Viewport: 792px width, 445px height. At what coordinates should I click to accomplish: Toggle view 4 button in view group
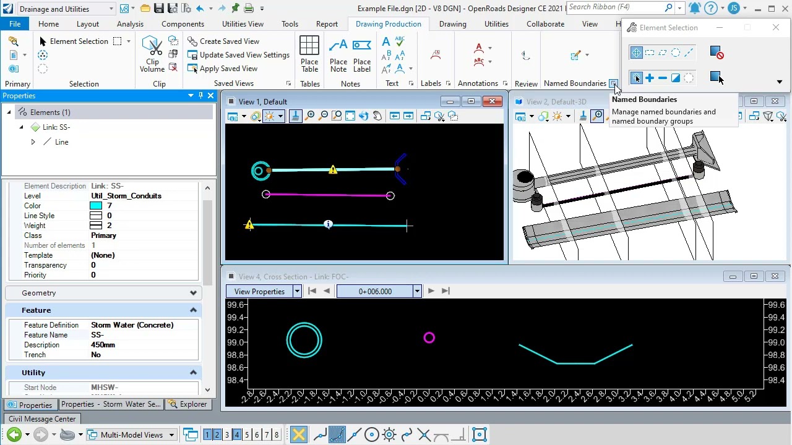pos(237,435)
